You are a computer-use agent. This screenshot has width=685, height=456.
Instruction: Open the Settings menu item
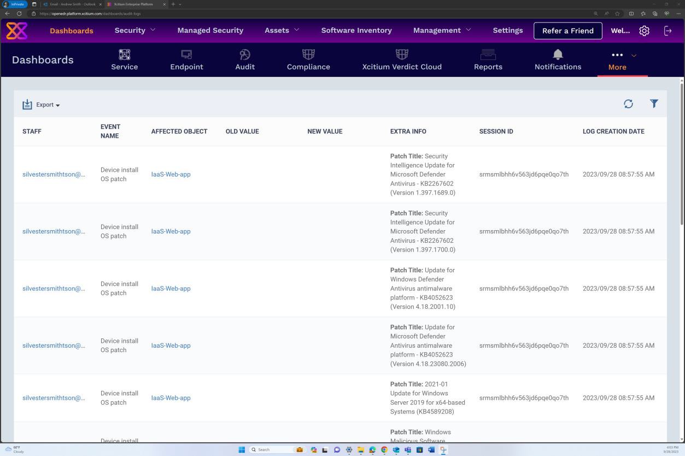pos(507,30)
